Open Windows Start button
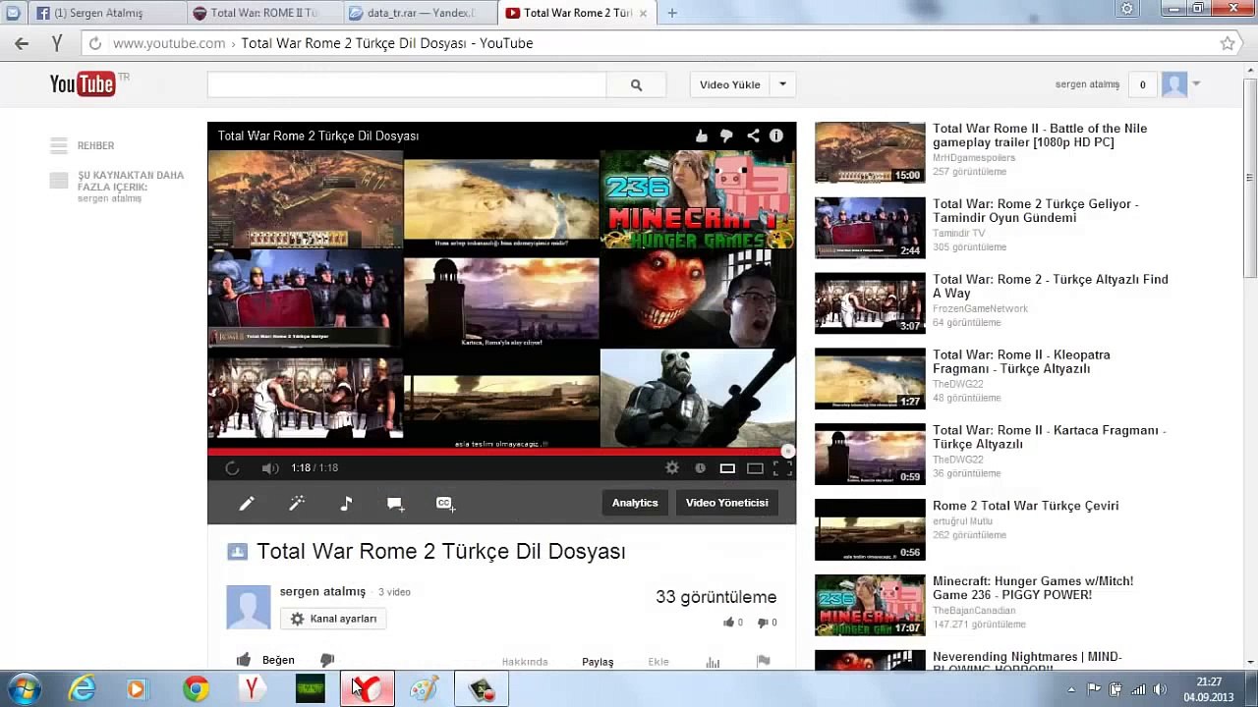The image size is (1258, 707). (23, 689)
